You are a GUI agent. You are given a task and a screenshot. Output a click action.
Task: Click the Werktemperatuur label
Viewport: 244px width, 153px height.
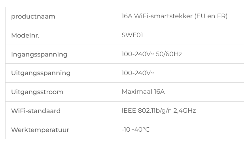(x=40, y=130)
